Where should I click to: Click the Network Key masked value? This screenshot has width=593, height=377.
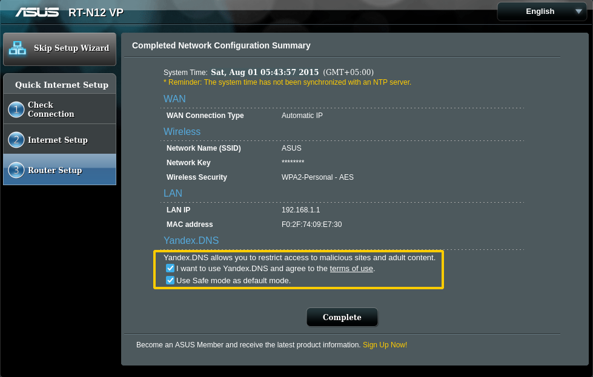[293, 163]
